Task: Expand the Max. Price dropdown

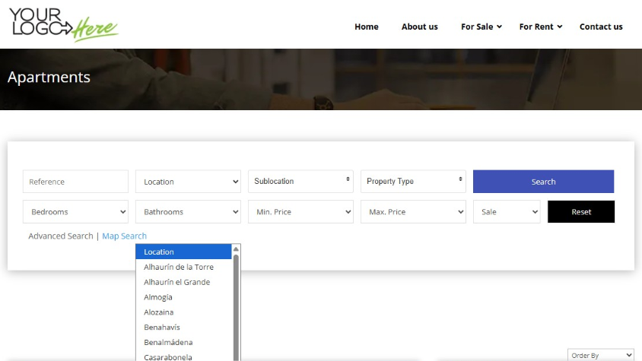Action: (x=412, y=212)
